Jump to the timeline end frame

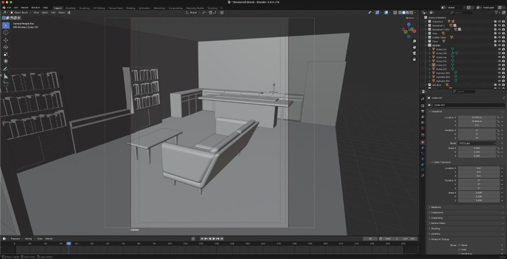pos(222,239)
